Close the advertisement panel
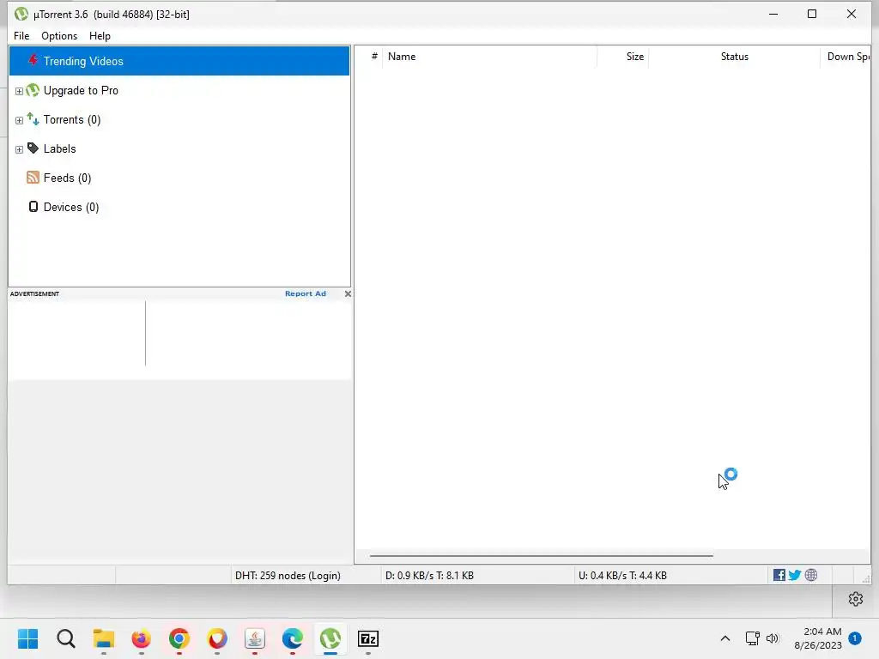The height and width of the screenshot is (659, 879). coord(348,293)
